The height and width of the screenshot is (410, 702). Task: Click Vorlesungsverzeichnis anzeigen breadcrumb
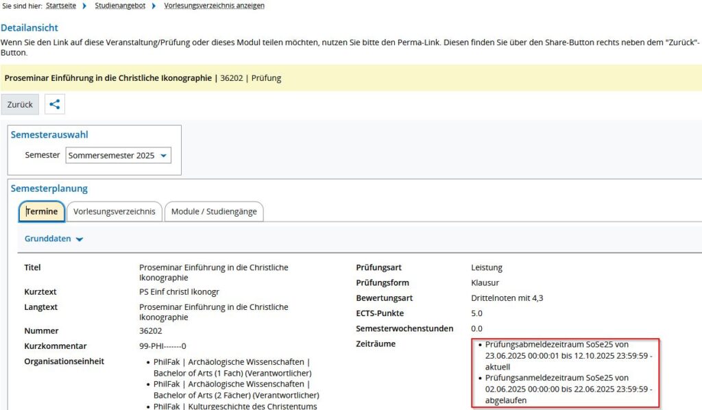[x=214, y=5]
